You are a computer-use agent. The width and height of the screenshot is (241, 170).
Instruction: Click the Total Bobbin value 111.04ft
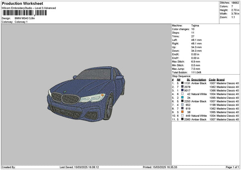pos(196,72)
